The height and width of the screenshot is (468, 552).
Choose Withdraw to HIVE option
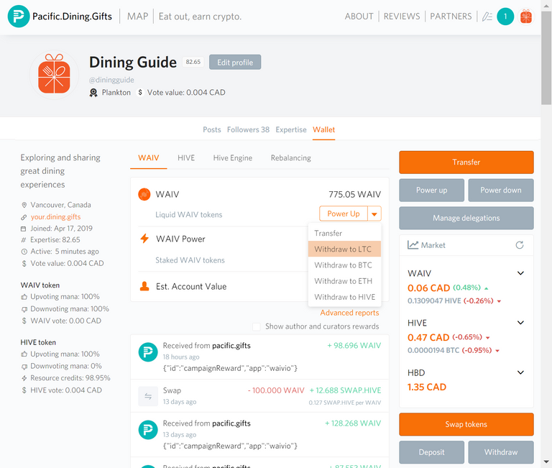345,297
